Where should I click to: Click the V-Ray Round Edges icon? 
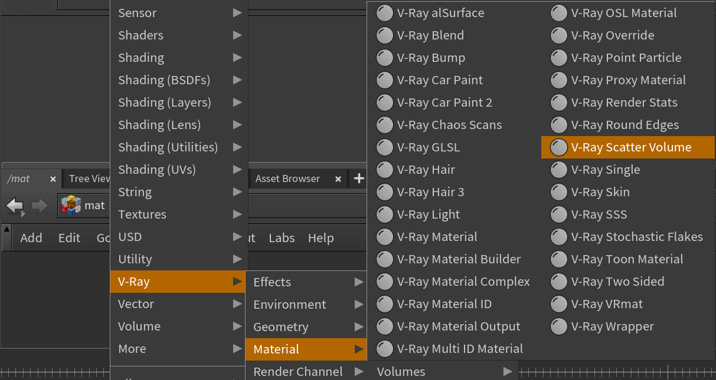[559, 125]
